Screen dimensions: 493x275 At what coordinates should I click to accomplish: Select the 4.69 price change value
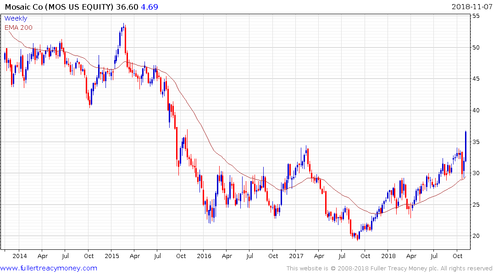tap(150, 7)
